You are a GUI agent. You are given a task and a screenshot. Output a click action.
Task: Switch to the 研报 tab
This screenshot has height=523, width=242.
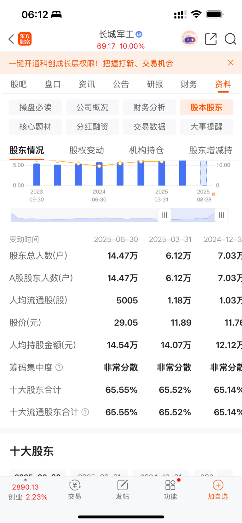(x=155, y=84)
